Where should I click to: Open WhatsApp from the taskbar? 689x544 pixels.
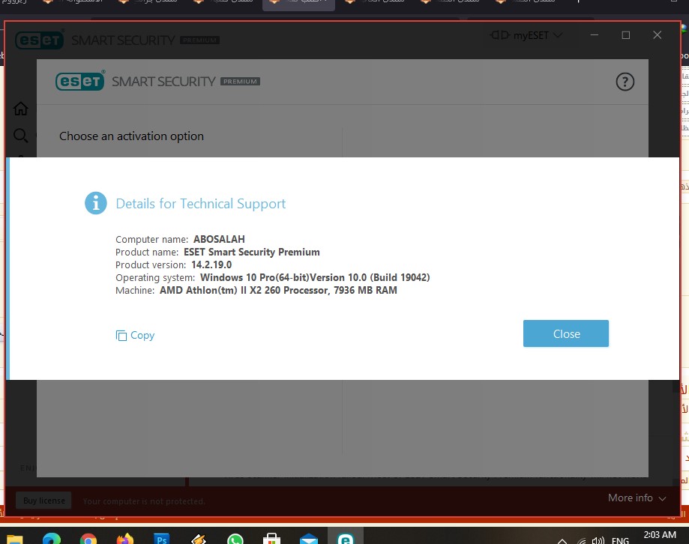point(235,540)
